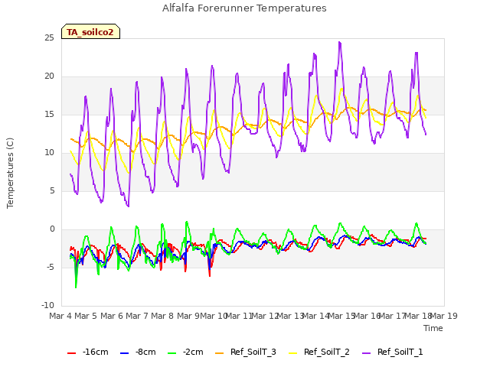Click the chart title Alfalfa Forerunner Temperatures
490x367 pixels.
coord(244,8)
